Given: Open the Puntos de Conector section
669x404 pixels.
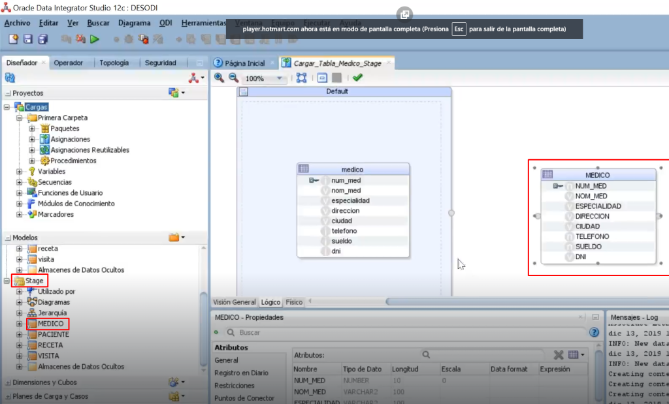Looking at the screenshot, I should click(244, 398).
